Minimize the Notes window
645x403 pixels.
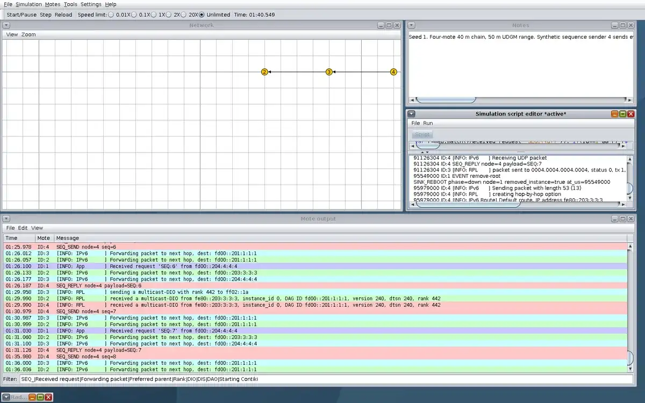click(x=614, y=25)
